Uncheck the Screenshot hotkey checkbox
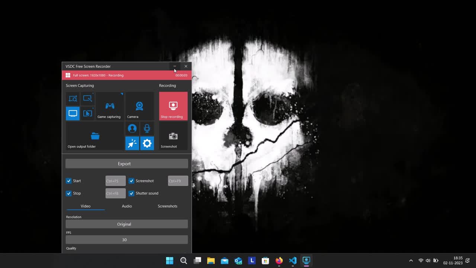Viewport: 476px width, 268px height. (x=131, y=181)
